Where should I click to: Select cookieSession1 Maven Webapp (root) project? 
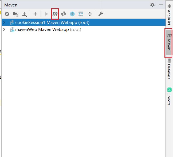(x=84, y=22)
